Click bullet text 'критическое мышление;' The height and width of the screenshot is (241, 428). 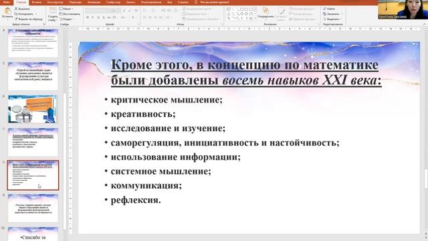point(167,100)
